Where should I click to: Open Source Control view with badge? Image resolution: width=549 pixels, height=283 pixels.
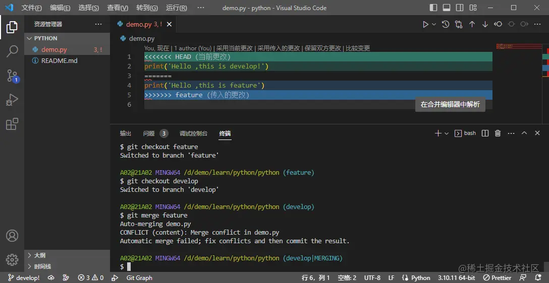tap(12, 76)
